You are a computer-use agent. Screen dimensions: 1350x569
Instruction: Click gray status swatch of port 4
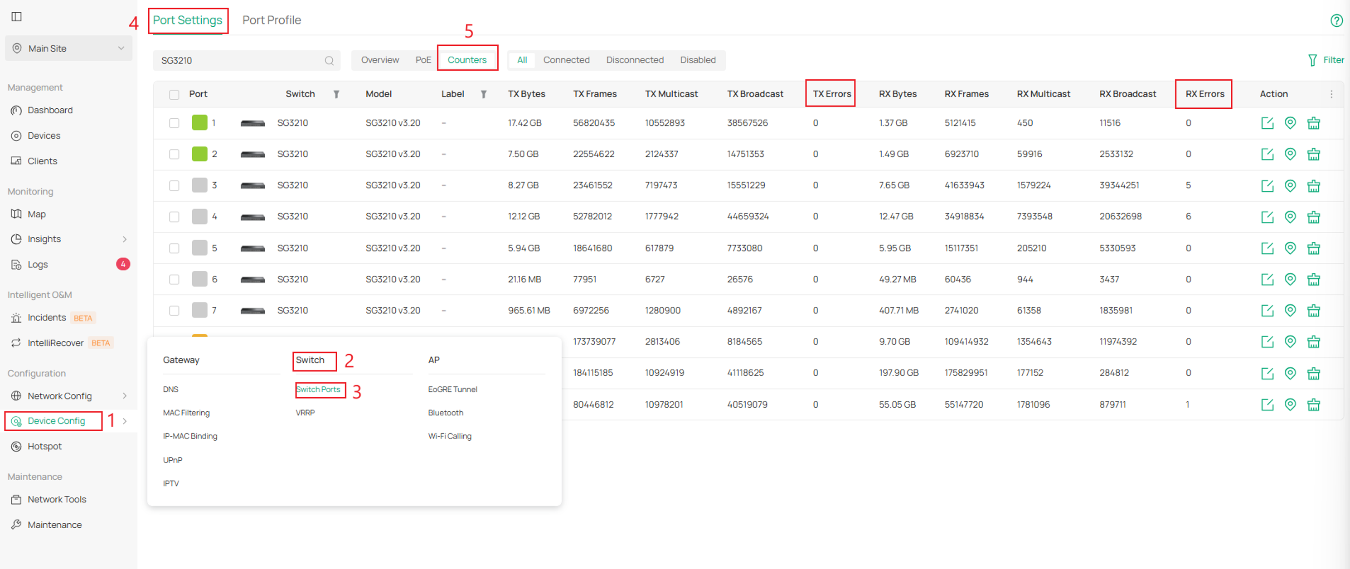pos(199,217)
